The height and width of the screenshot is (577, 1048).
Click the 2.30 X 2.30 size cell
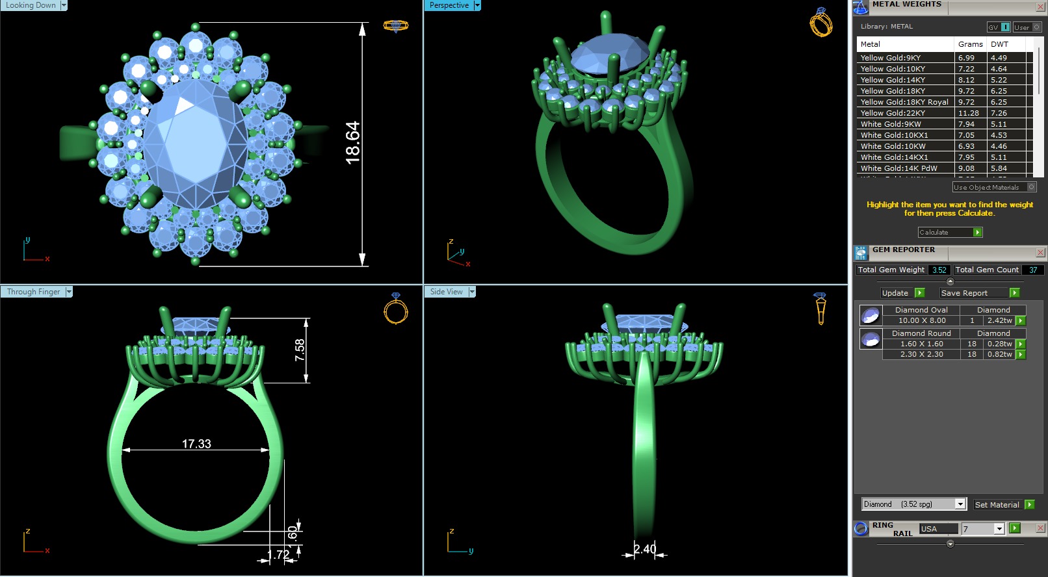[x=921, y=355]
